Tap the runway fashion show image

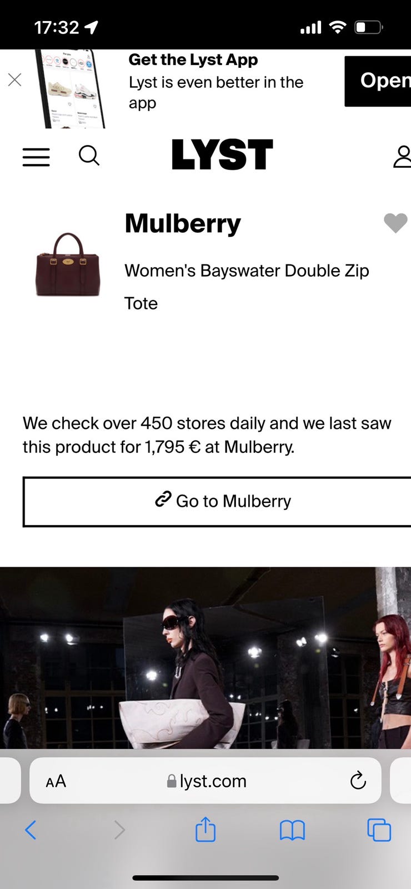pyautogui.click(x=205, y=658)
